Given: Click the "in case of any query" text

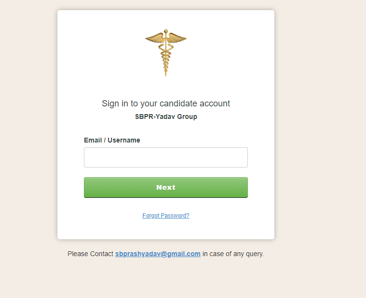Looking at the screenshot, I should point(233,254).
